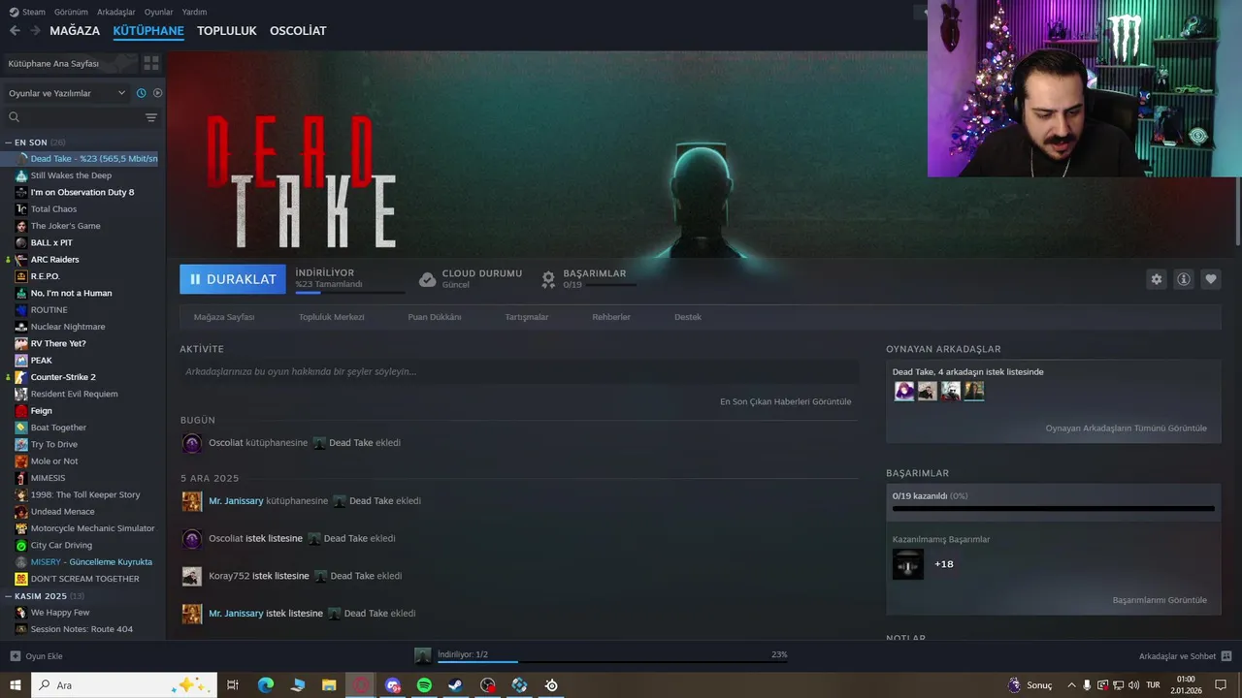Image resolution: width=1242 pixels, height=698 pixels.
Task: Open the Yardım menu
Action: [x=194, y=12]
